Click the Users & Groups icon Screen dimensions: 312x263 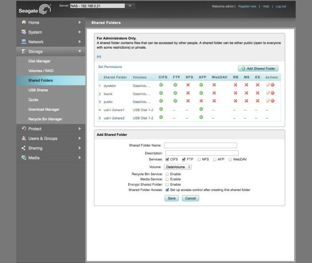(x=24, y=138)
